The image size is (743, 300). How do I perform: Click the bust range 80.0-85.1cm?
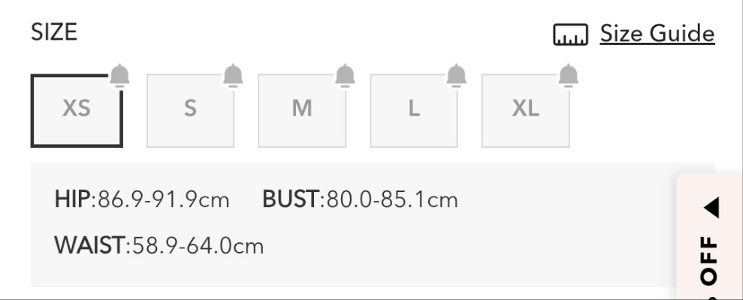click(x=391, y=200)
